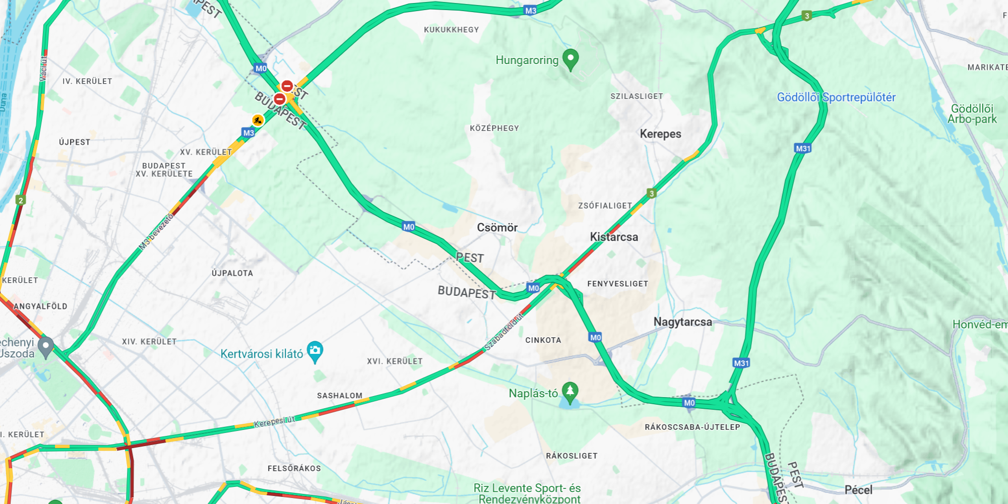1008x504 pixels.
Task: Click the Hungaroring green location pin
Action: click(571, 60)
